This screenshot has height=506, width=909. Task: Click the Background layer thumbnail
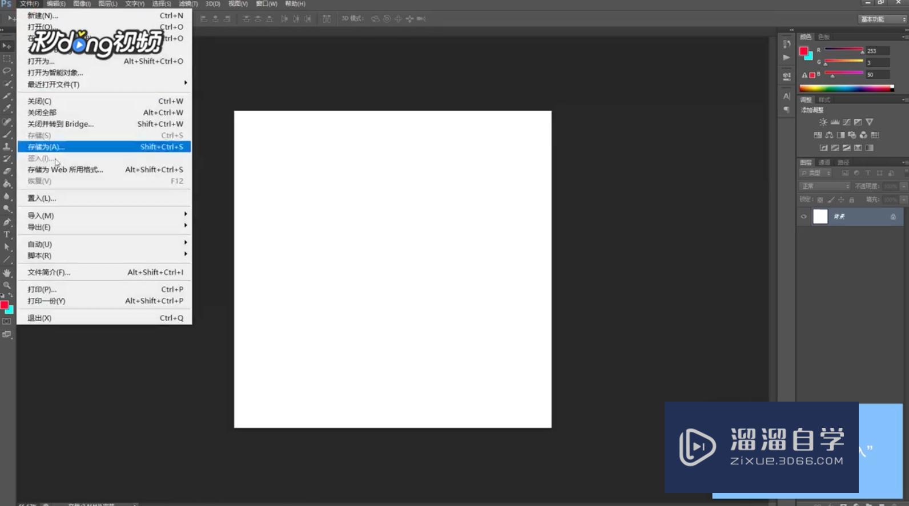click(x=820, y=217)
